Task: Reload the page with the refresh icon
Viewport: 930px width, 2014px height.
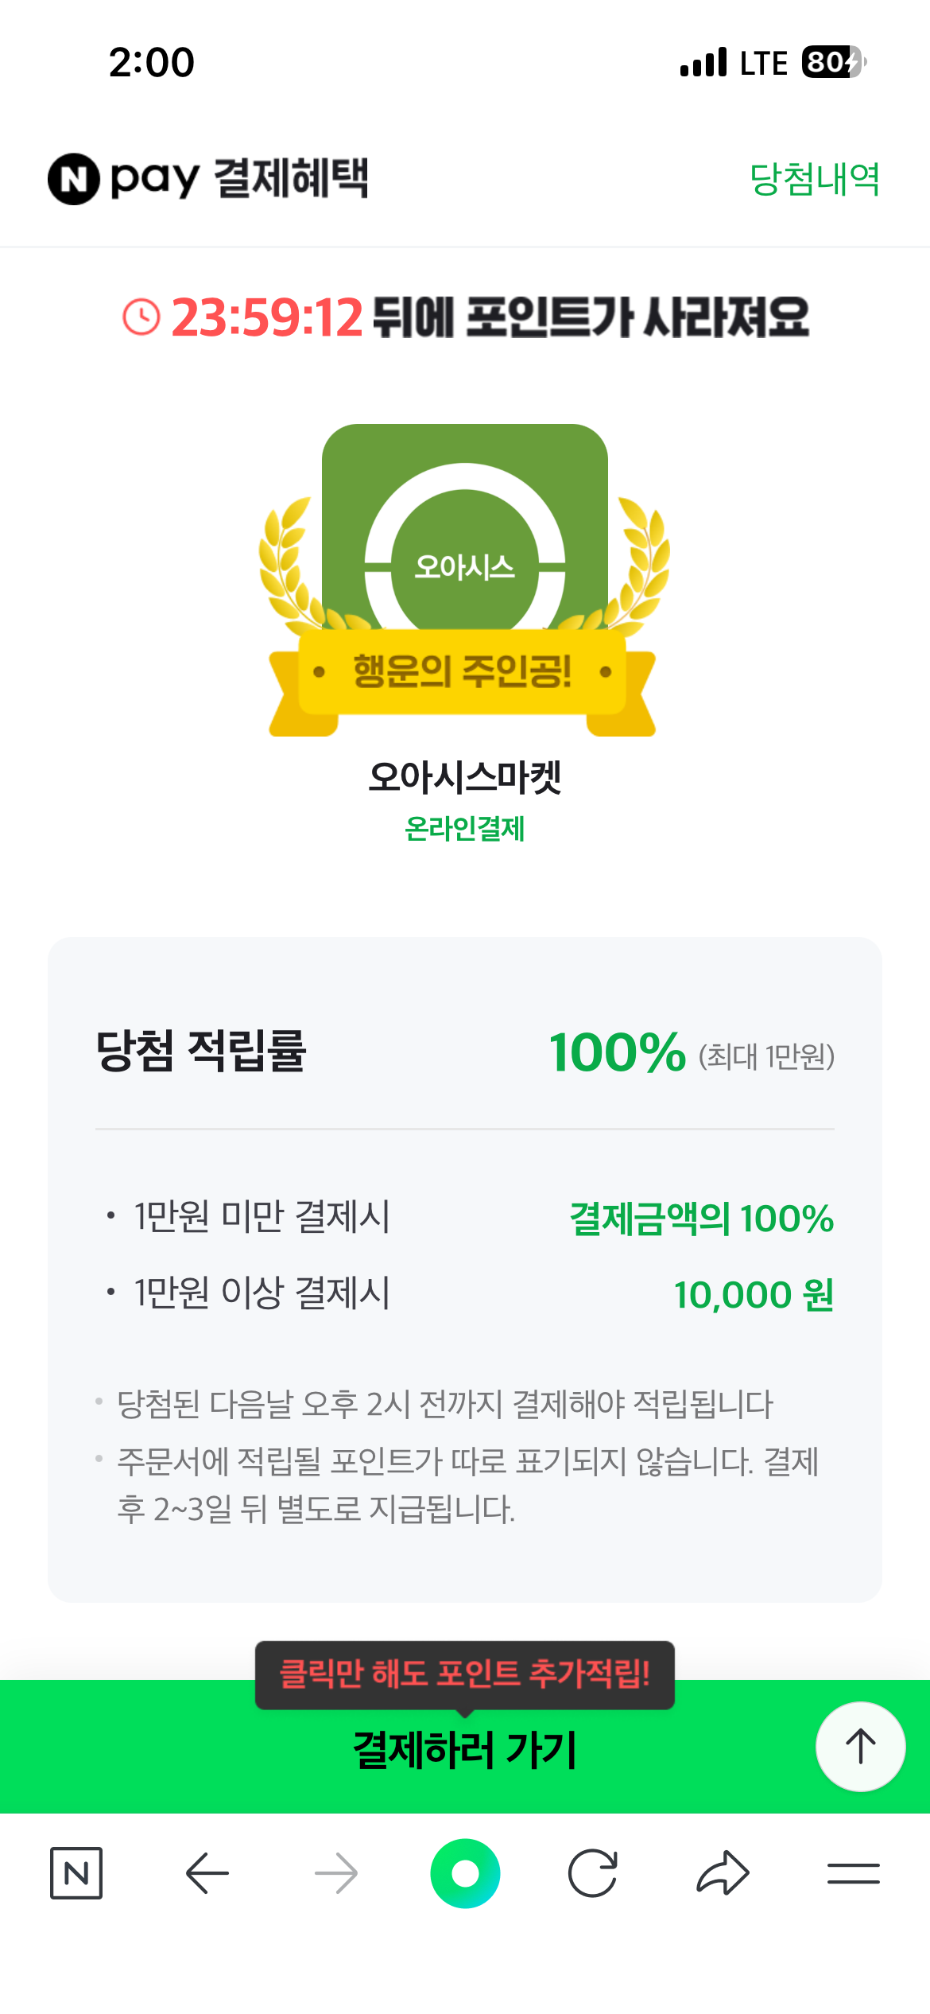Action: (x=593, y=1873)
